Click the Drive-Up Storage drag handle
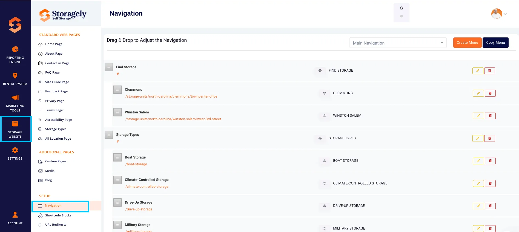The width and height of the screenshot is (519, 232). pos(117,202)
